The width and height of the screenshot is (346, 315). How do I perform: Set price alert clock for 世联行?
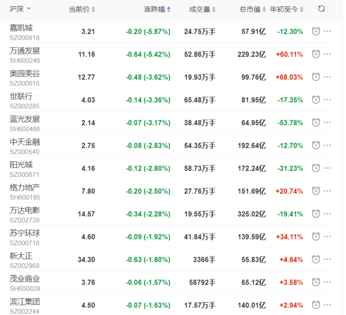(x=316, y=100)
